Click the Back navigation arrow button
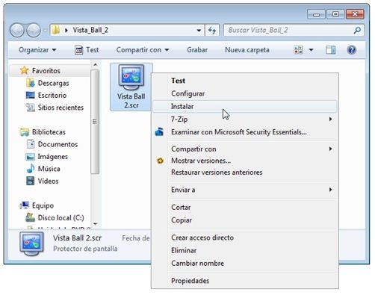Screen dimensions: 375x295 click(17, 30)
